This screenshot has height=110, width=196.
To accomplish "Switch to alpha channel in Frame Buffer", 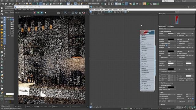I will click(x=45, y=13).
